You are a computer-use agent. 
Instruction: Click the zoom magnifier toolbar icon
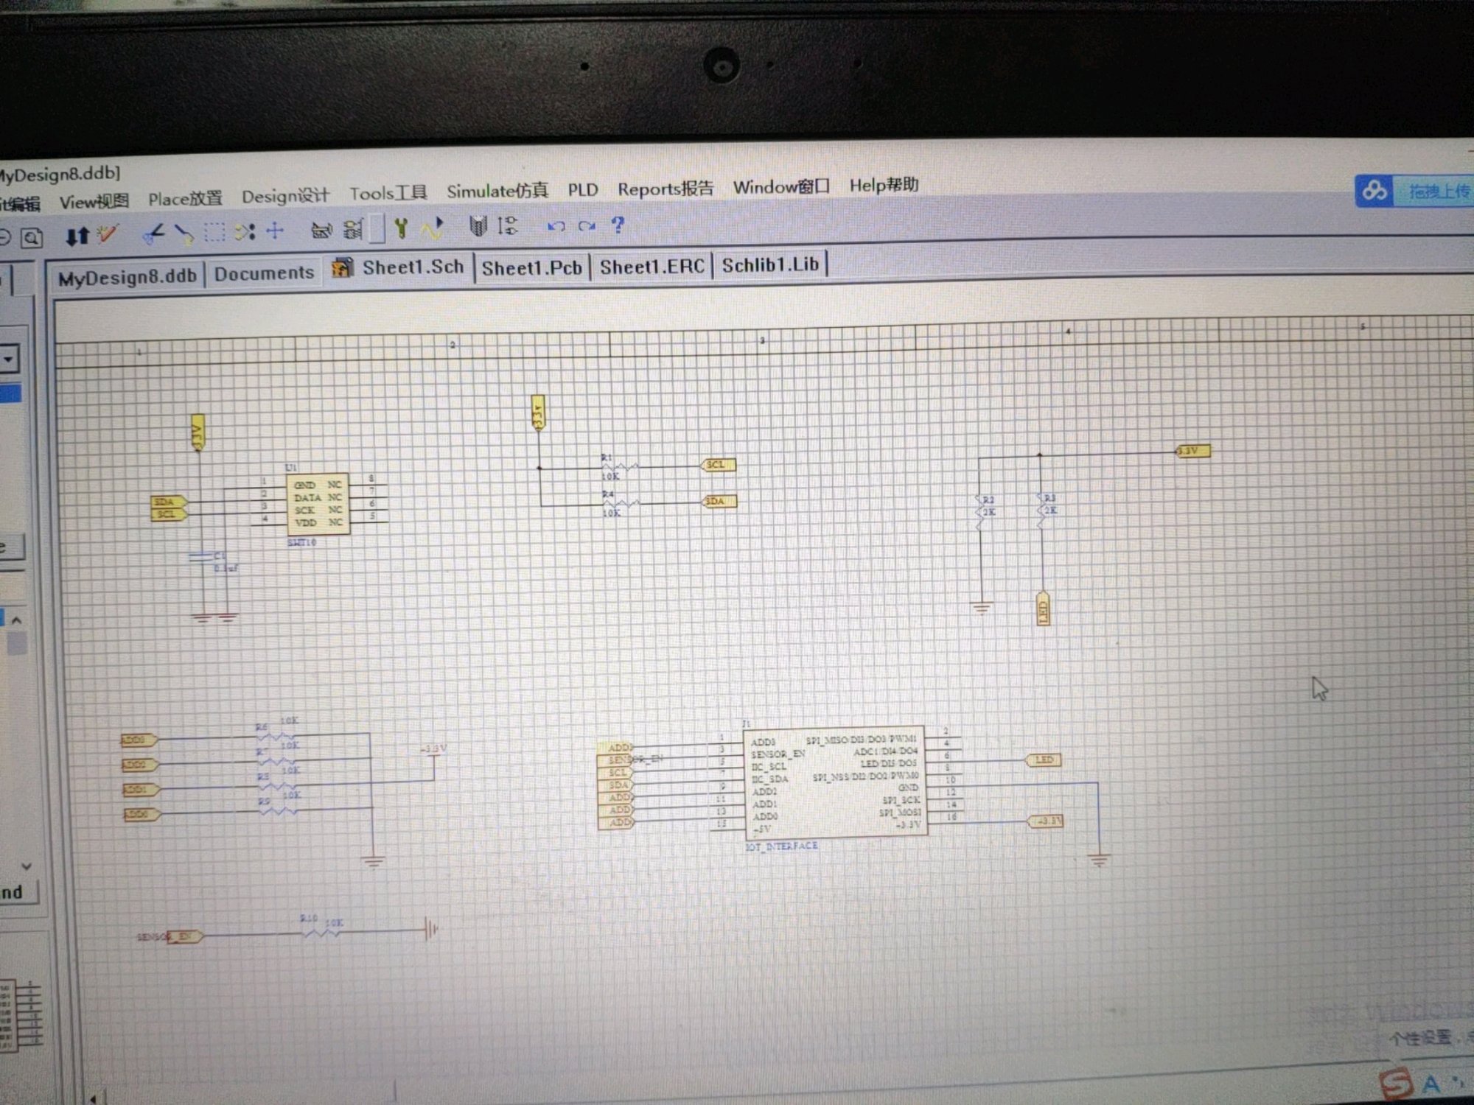tap(32, 238)
